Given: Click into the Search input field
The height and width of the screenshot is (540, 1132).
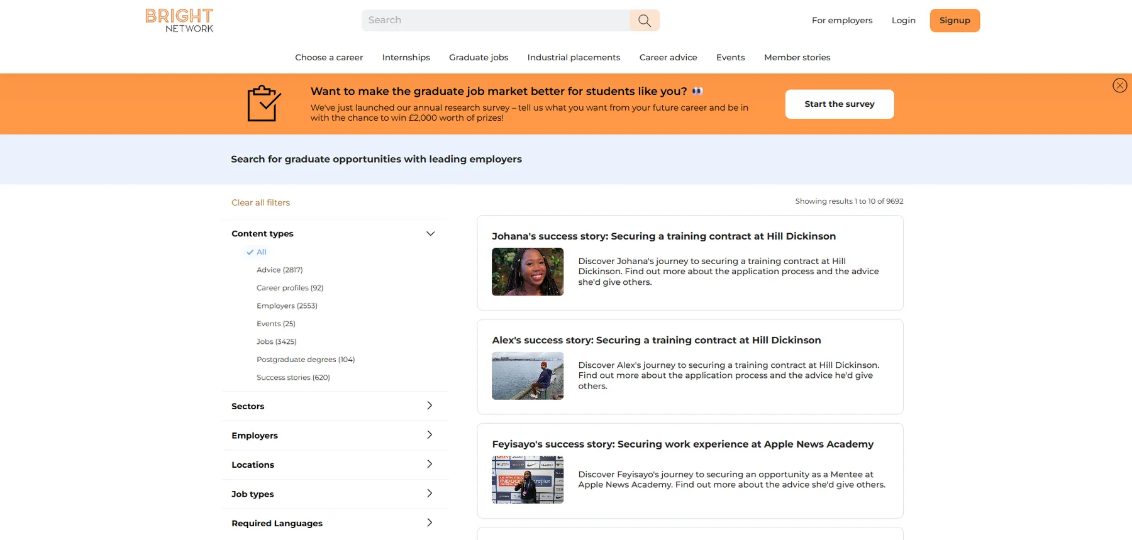Looking at the screenshot, I should [x=496, y=20].
